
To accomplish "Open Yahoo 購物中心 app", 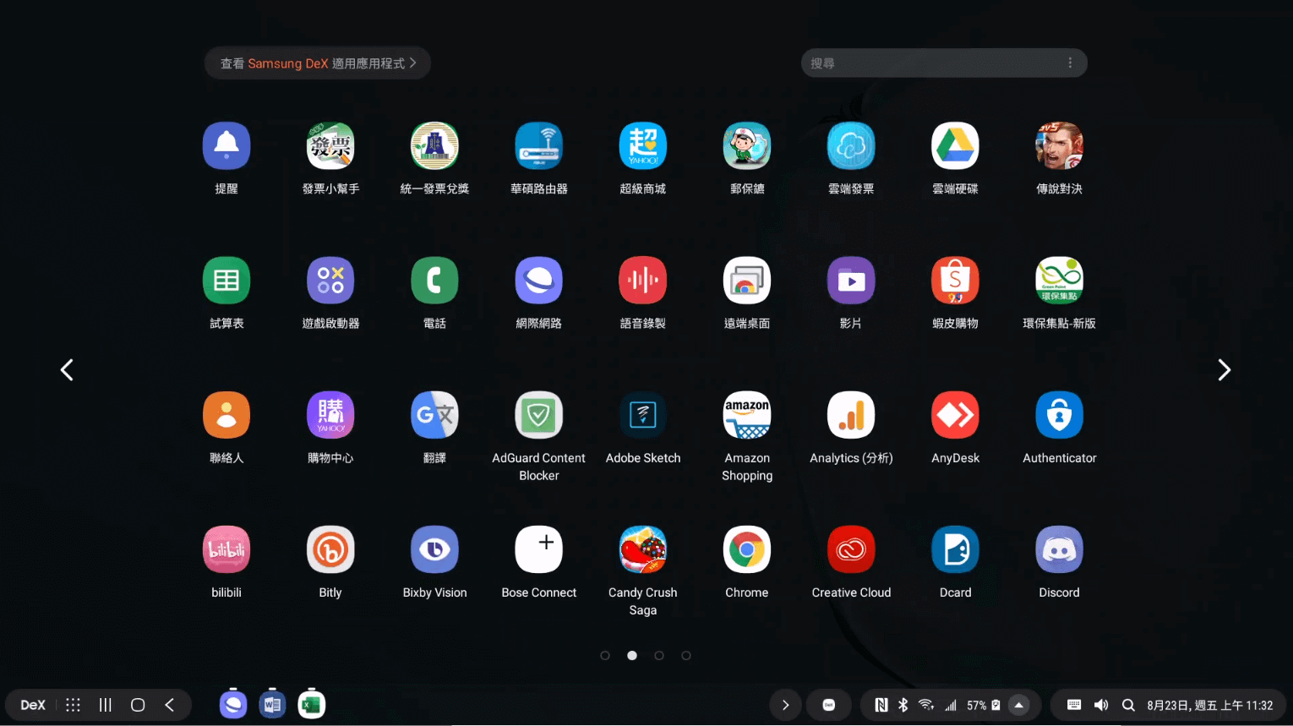I will pyautogui.click(x=330, y=415).
